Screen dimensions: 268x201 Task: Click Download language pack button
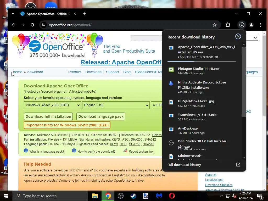point(101,116)
